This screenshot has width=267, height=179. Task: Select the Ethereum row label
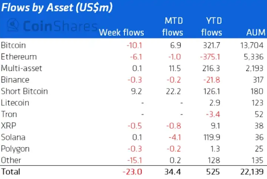19,57
